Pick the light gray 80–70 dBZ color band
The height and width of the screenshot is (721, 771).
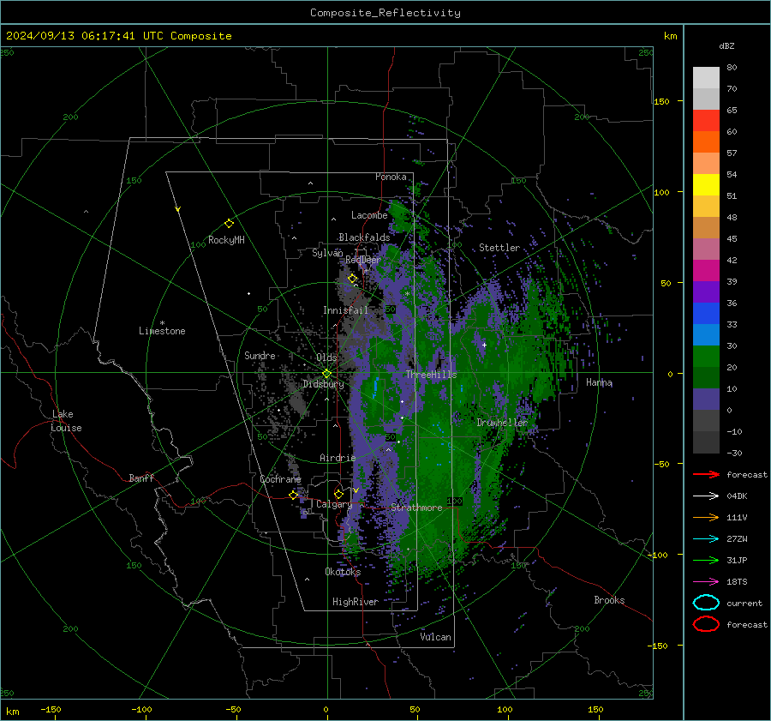point(706,78)
